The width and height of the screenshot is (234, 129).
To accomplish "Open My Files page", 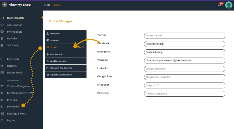I will [12, 100].
